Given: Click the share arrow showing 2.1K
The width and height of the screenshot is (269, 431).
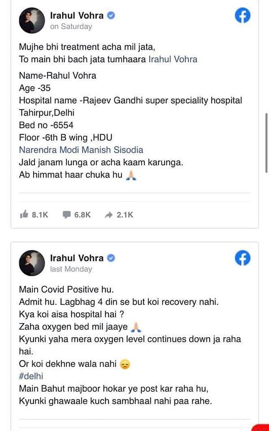Looking at the screenshot, I should point(109,215).
